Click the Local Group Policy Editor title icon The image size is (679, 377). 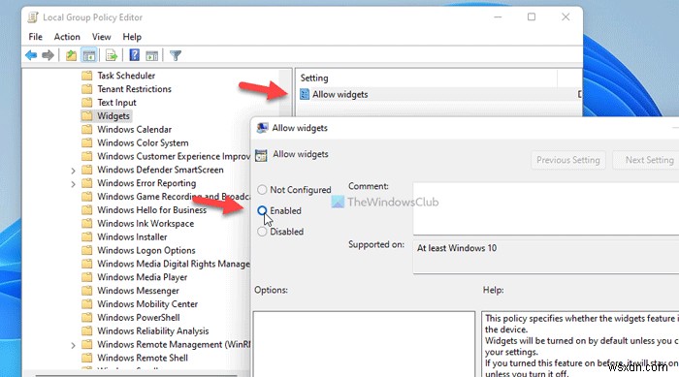[x=32, y=17]
